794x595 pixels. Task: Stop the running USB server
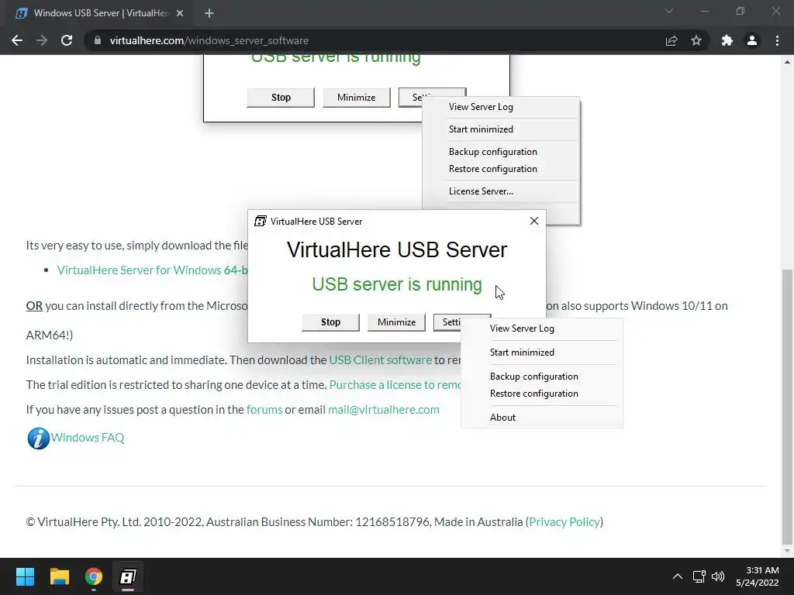click(x=330, y=322)
